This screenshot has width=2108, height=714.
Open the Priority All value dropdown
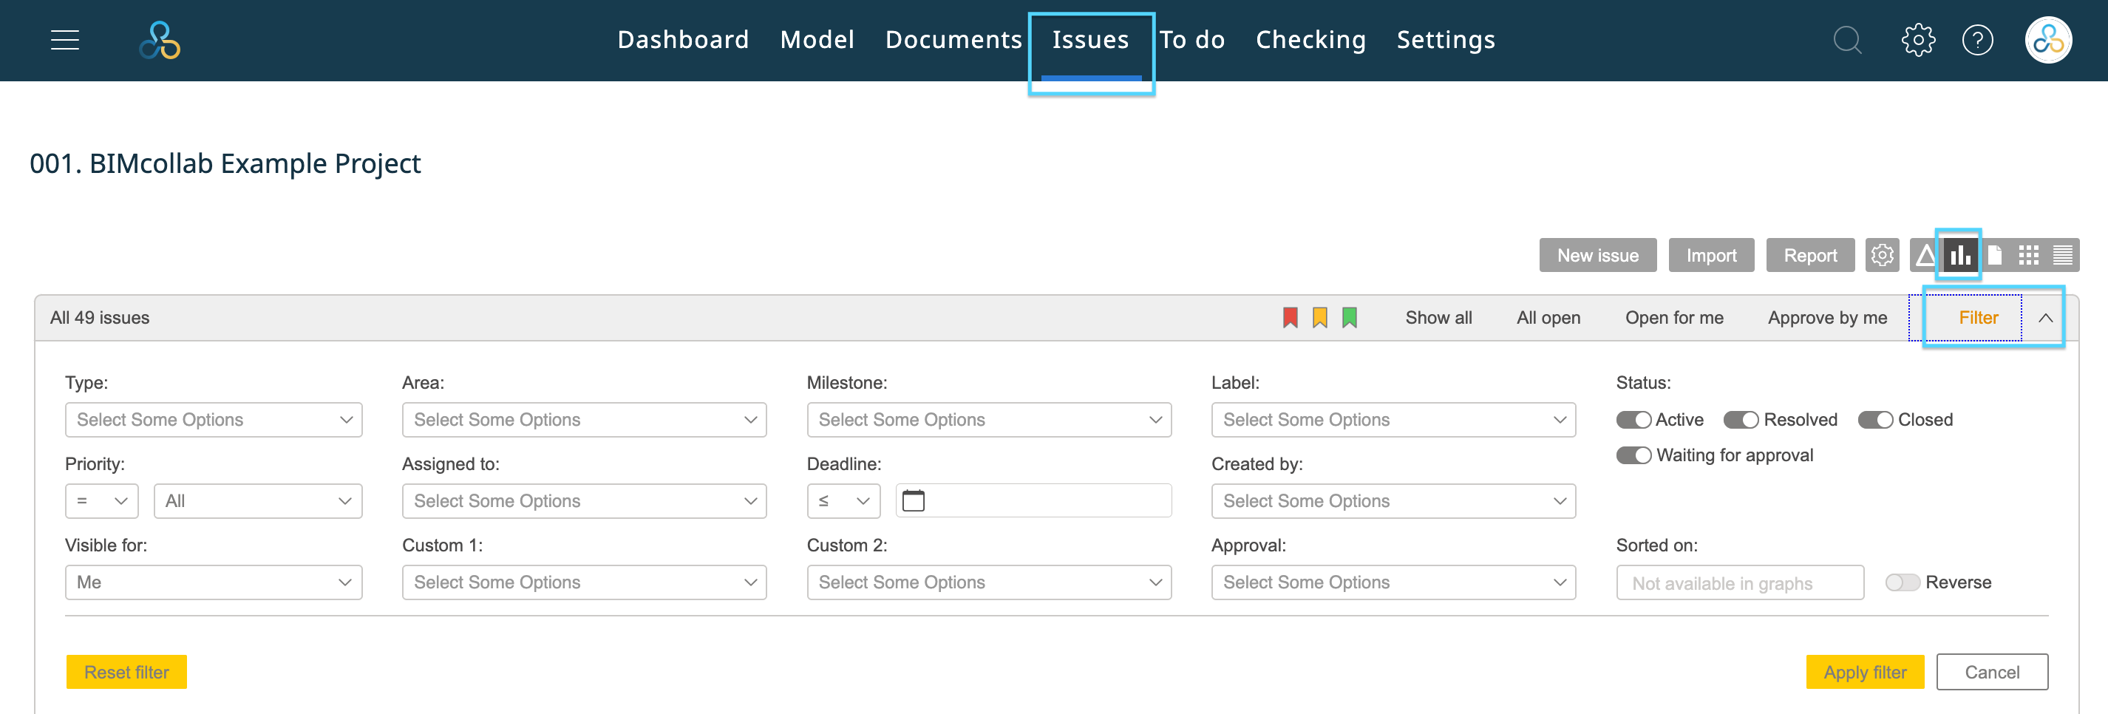click(x=258, y=500)
